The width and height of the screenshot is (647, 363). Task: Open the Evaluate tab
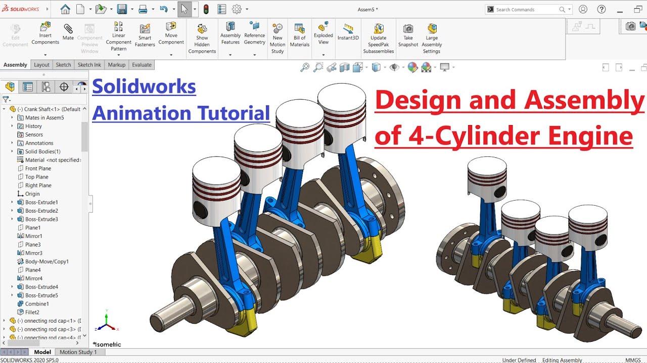tap(142, 65)
